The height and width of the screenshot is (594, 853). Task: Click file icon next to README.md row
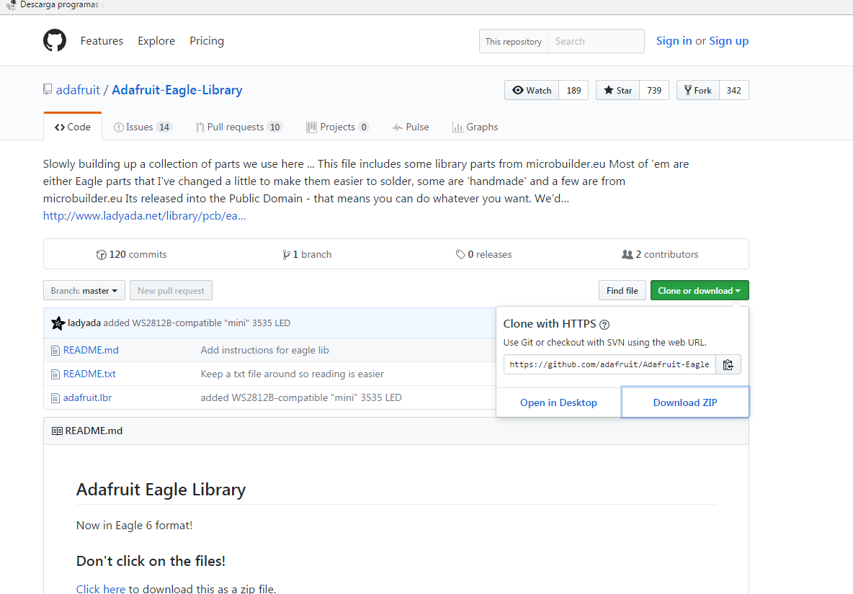tap(55, 351)
